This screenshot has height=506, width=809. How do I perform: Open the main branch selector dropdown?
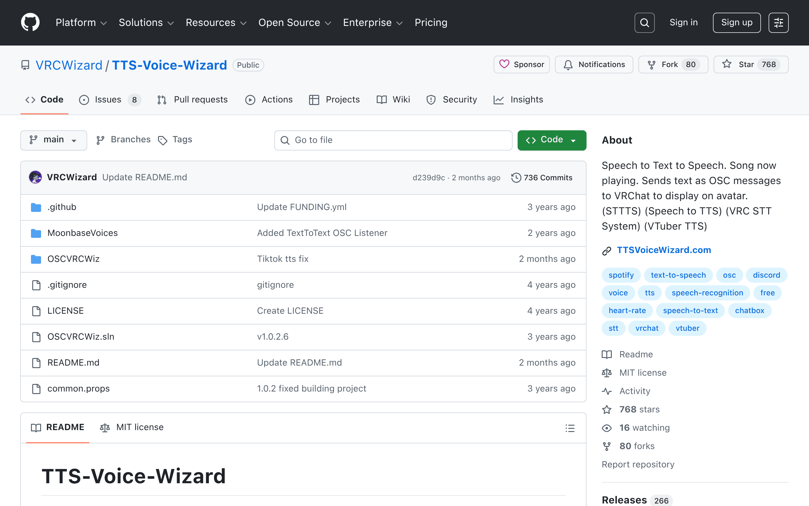pyautogui.click(x=53, y=140)
